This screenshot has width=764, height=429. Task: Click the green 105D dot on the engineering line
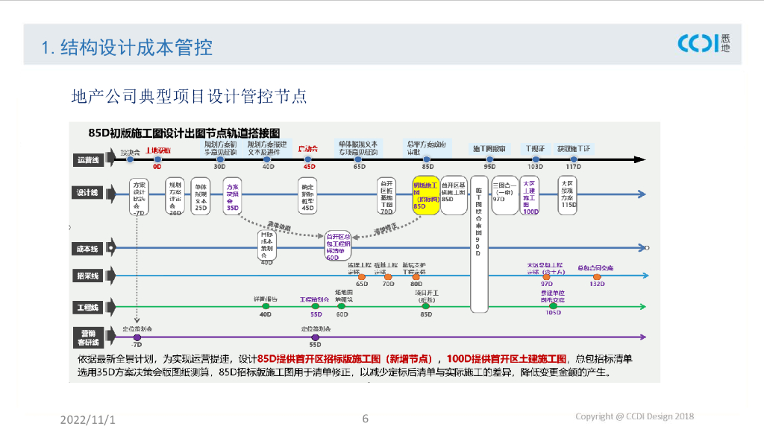point(553,306)
